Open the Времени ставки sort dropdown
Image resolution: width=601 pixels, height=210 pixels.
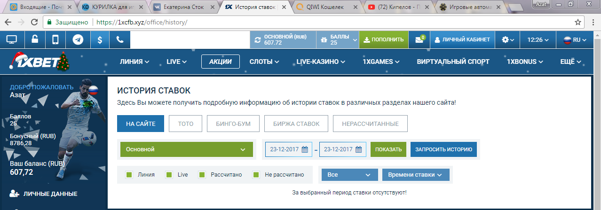coord(415,175)
